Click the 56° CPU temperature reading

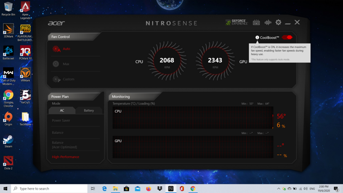pyautogui.click(x=281, y=116)
